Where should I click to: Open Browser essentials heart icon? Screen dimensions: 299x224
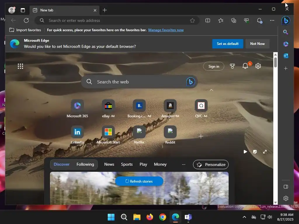click(246, 20)
